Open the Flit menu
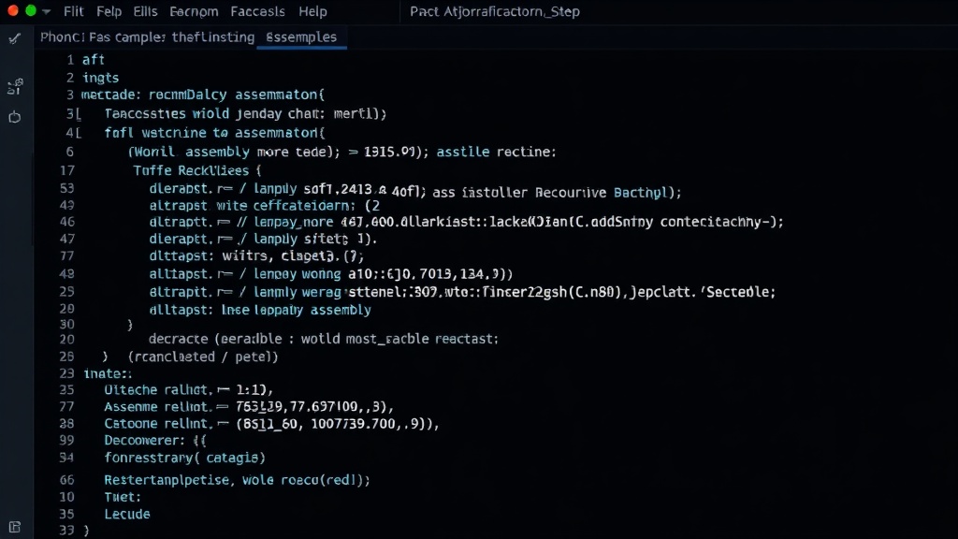 click(x=73, y=11)
